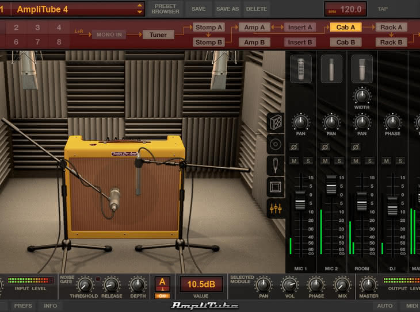Mute the D.I channel

click(x=386, y=161)
